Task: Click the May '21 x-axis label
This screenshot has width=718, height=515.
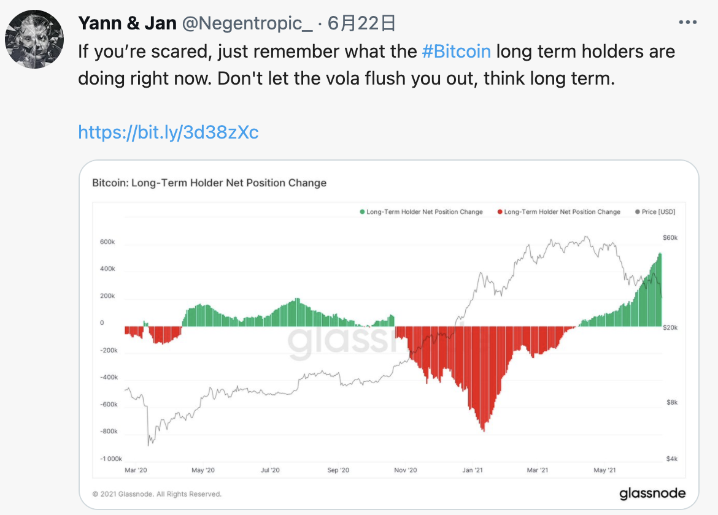Action: [604, 470]
